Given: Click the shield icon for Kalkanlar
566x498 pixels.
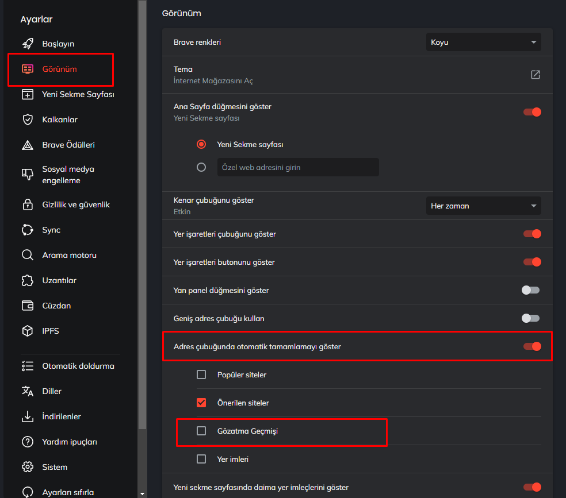Looking at the screenshot, I should pos(28,119).
